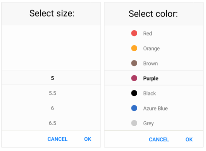The image size is (206, 151).
Task: Pick the Brown text entry
Action: coord(150,63)
